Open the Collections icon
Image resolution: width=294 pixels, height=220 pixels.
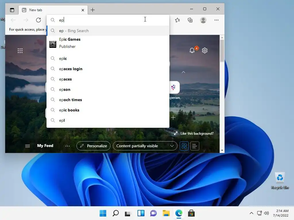[x=190, y=20]
